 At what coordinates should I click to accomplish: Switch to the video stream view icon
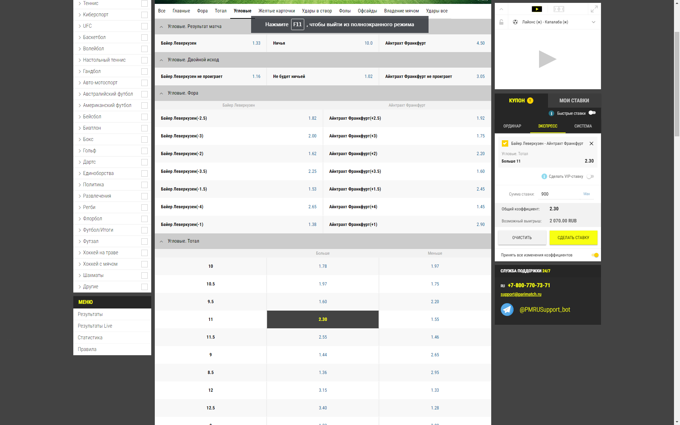(x=537, y=9)
